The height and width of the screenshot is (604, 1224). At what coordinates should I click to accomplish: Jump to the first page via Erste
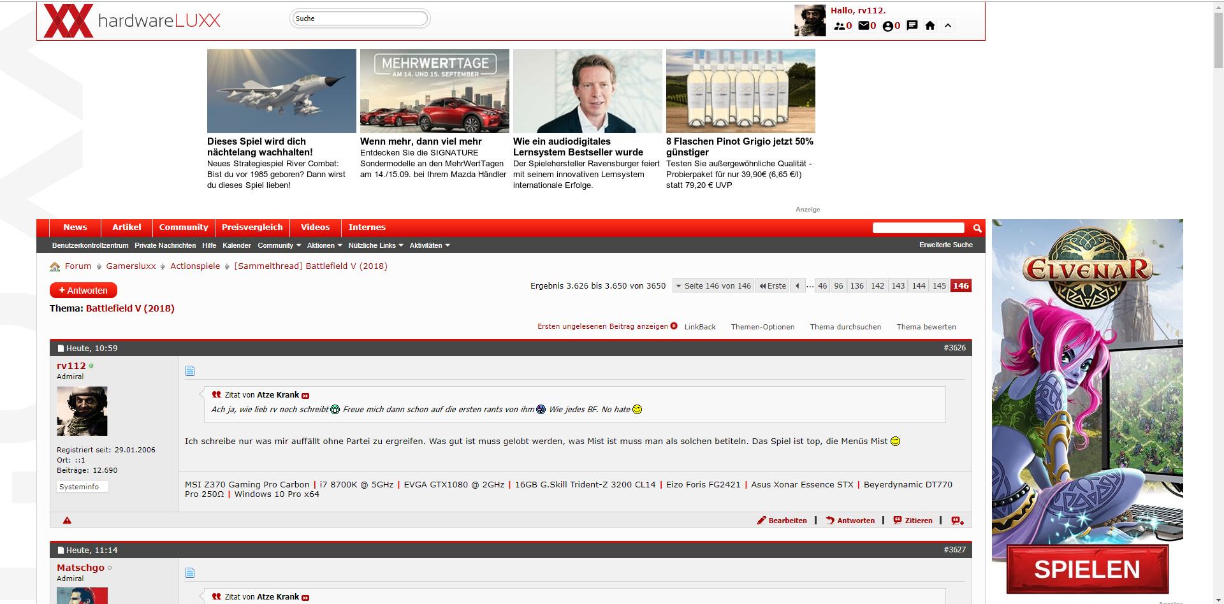773,286
